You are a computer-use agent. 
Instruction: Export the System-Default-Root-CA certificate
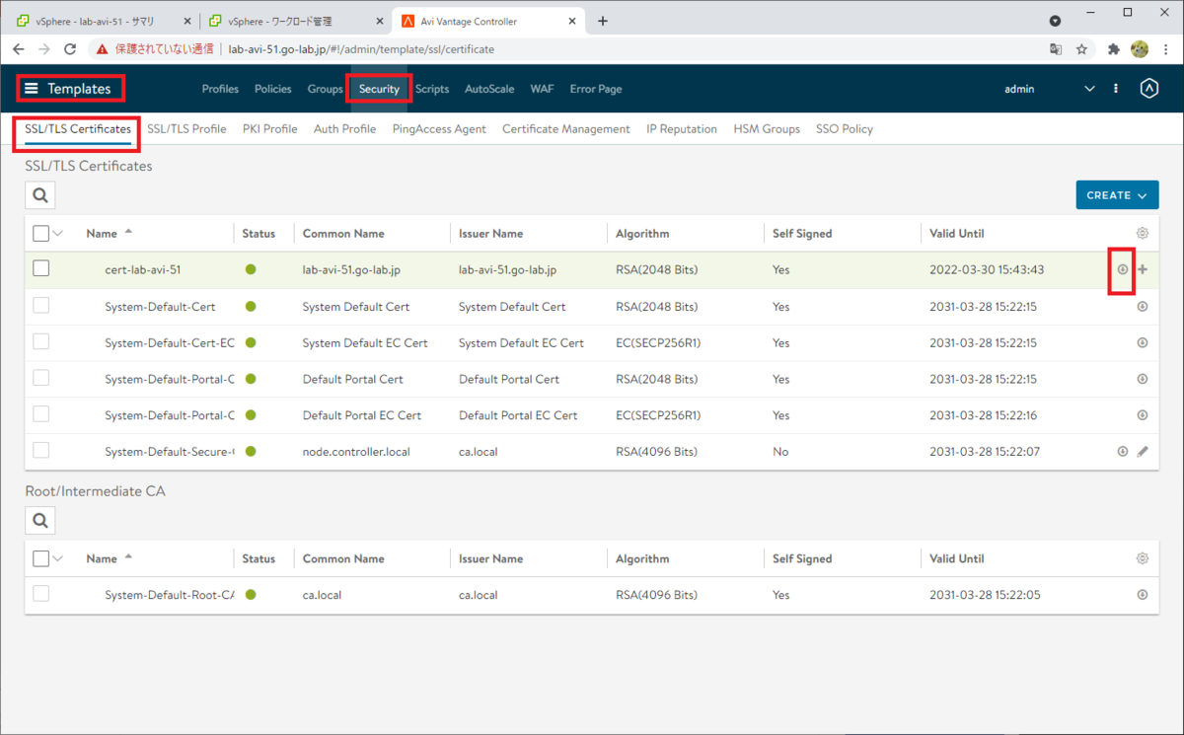[x=1143, y=595]
